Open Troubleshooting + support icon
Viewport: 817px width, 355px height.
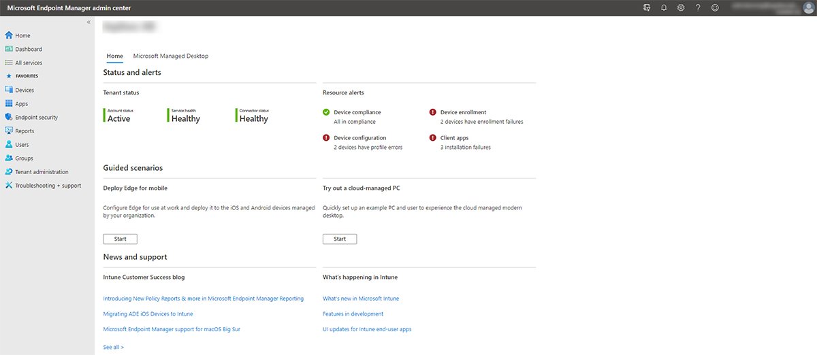point(9,185)
